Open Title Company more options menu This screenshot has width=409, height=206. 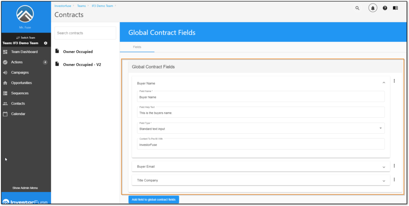tap(394, 179)
